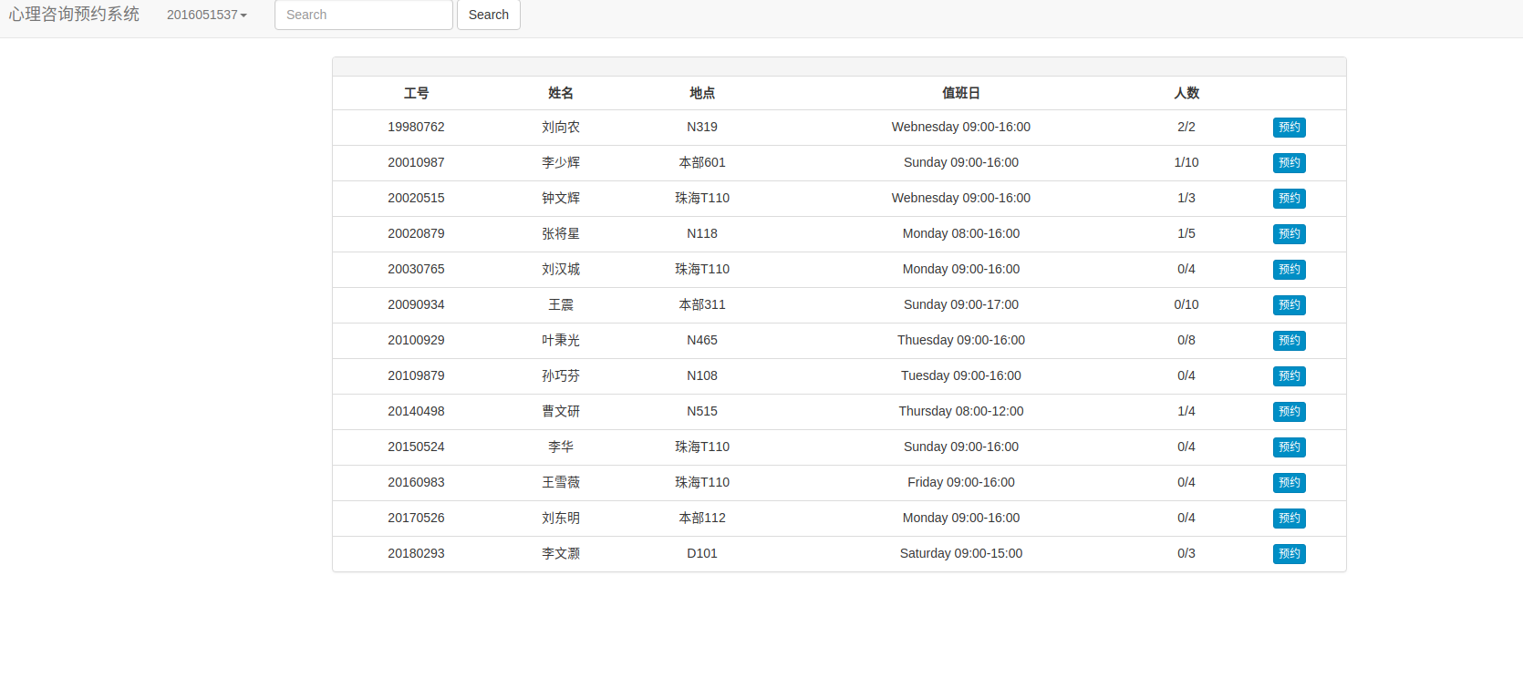Select staff ID 20020515
1523x678 pixels.
[416, 198]
